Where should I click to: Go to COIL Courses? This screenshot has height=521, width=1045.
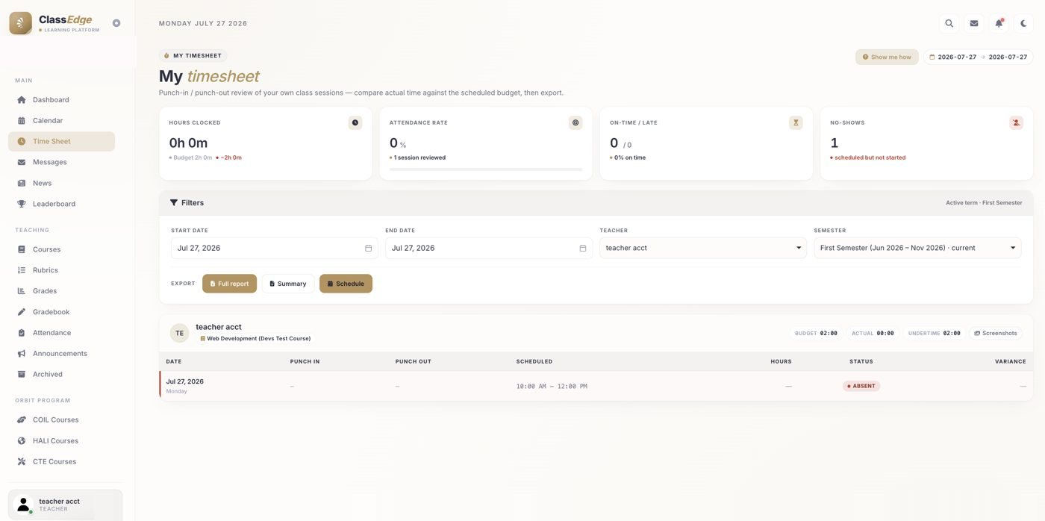(x=61, y=419)
